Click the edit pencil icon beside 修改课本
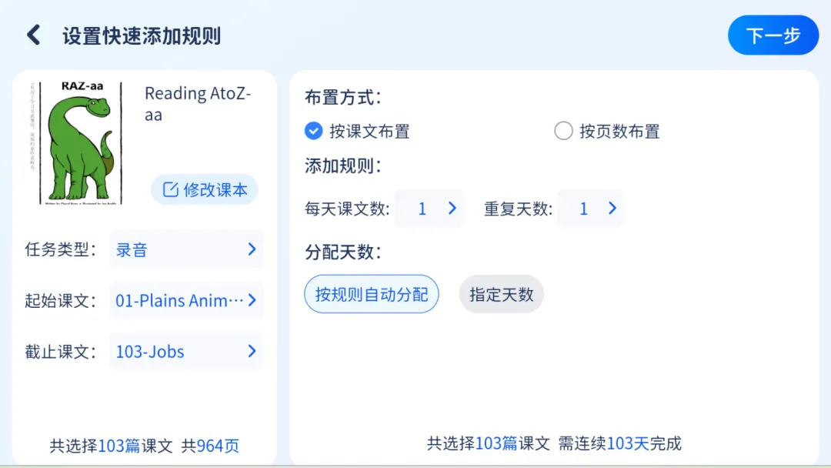 (x=170, y=189)
